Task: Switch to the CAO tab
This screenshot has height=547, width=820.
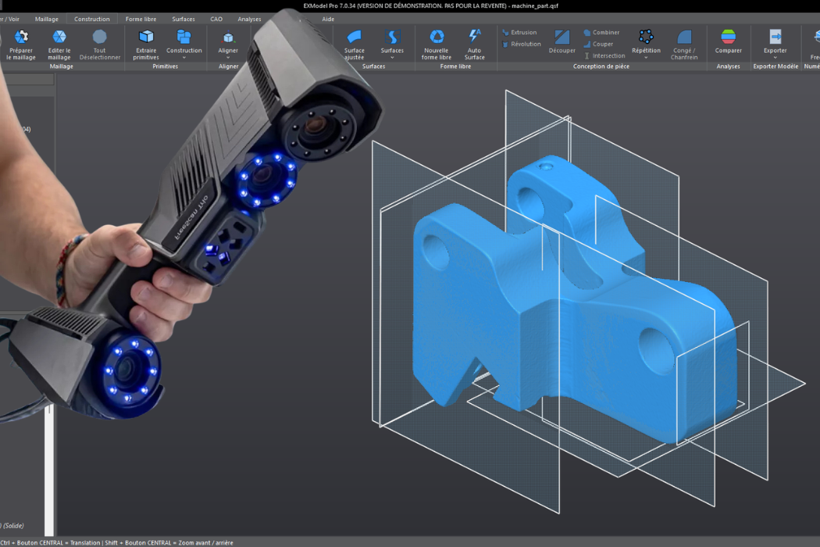Action: [x=216, y=19]
